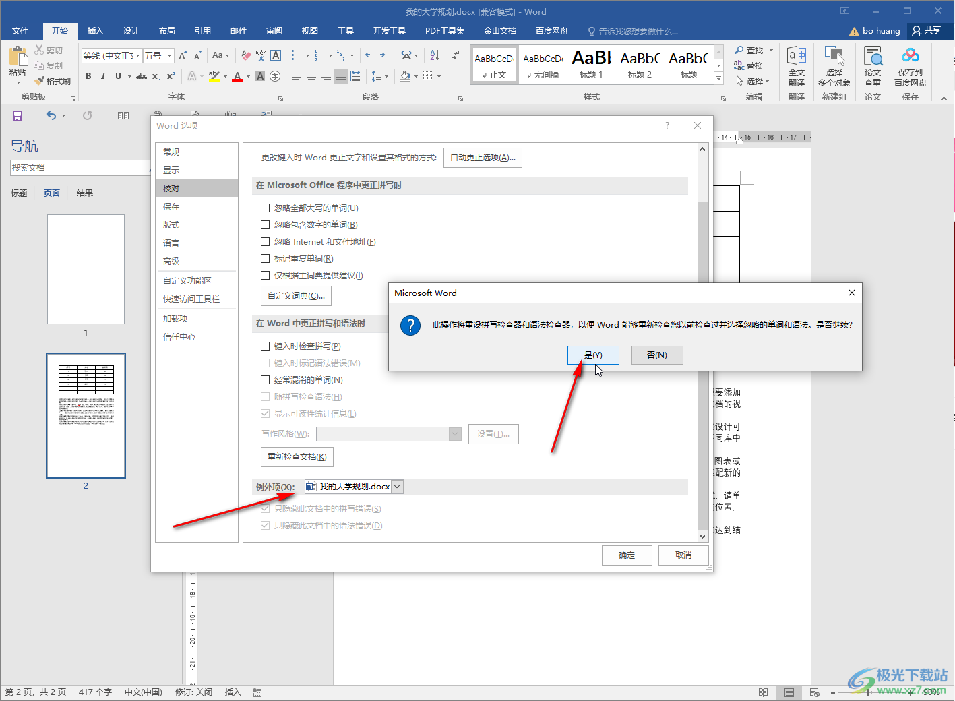Switch to the 审阅 Review tab
The image size is (955, 701).
click(274, 31)
